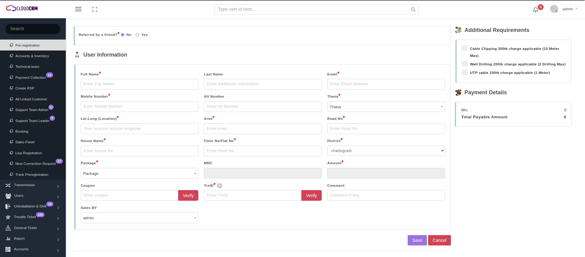
Task: Click the Full Name input field
Action: [x=139, y=84]
